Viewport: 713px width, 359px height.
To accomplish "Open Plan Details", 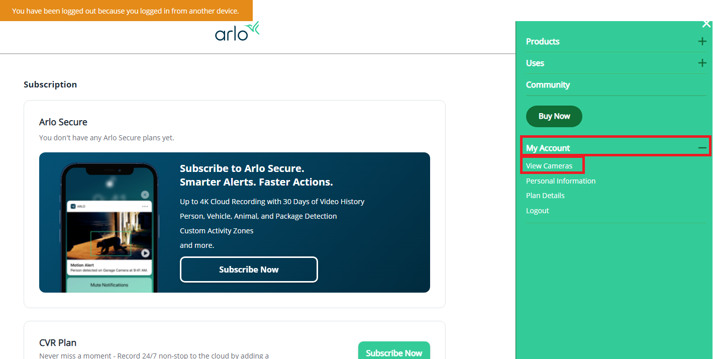I will pyautogui.click(x=545, y=195).
